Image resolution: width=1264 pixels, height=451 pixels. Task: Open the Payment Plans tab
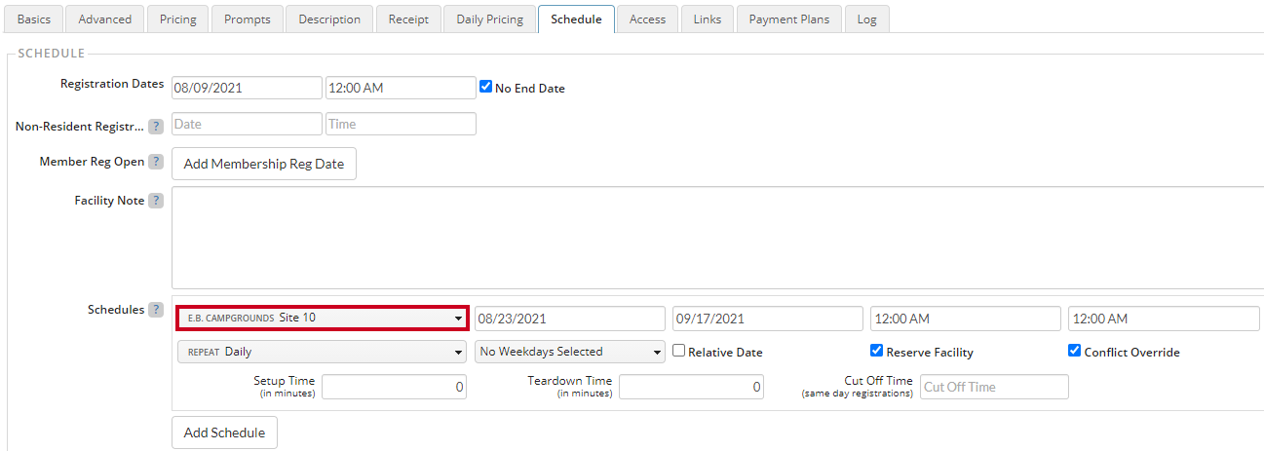(789, 19)
